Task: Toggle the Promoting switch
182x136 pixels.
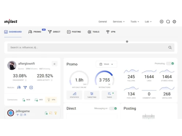Action: pyautogui.click(x=170, y=63)
